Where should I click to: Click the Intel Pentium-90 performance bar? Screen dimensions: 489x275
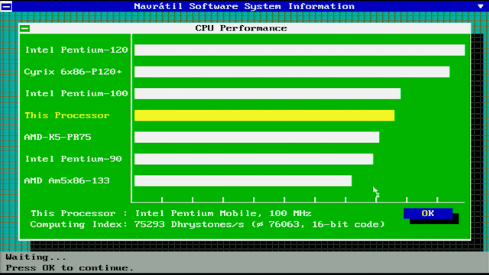click(x=254, y=159)
